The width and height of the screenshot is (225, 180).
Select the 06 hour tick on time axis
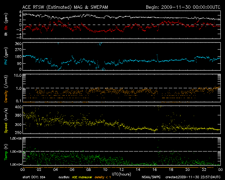click(x=72, y=169)
